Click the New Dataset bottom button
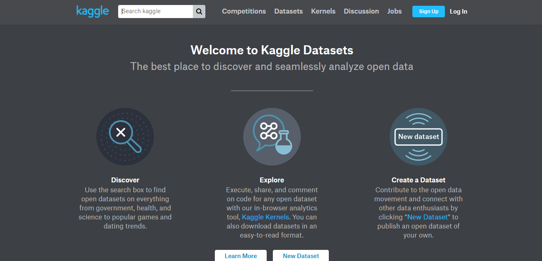The height and width of the screenshot is (261, 542). point(301,256)
